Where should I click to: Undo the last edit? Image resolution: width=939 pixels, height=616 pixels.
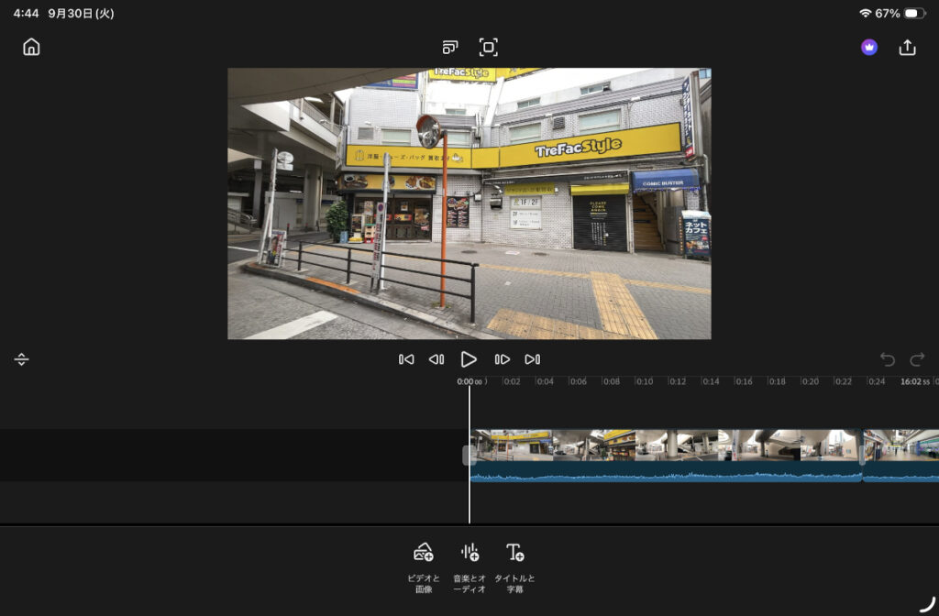point(888,359)
